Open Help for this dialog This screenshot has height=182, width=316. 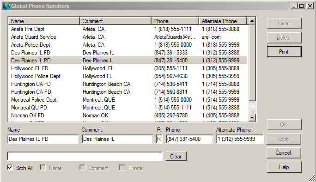[x=284, y=167]
